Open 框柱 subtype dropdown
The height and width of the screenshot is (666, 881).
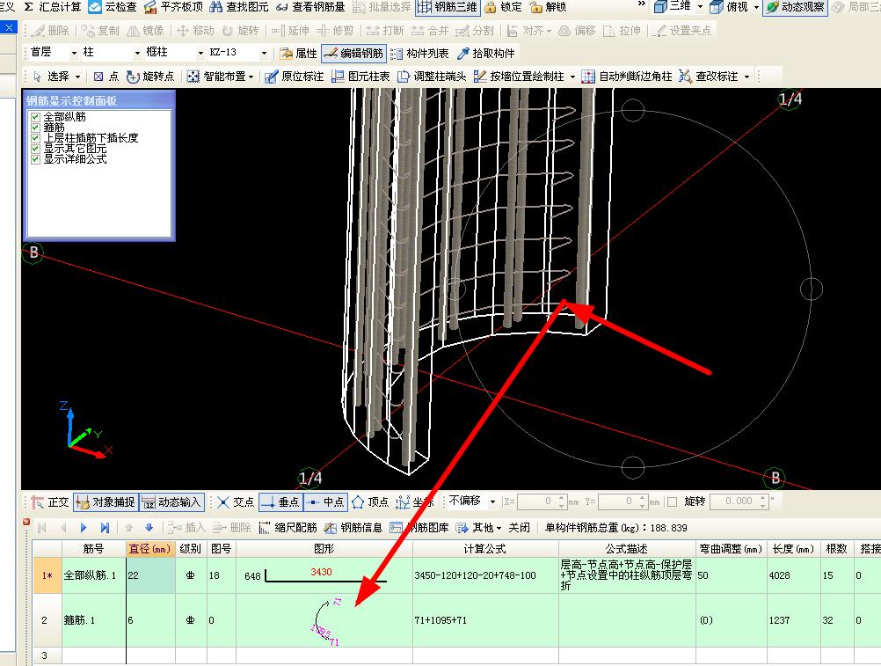200,53
